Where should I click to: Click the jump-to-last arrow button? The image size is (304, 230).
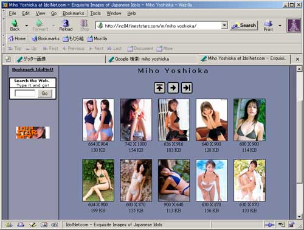point(187,88)
